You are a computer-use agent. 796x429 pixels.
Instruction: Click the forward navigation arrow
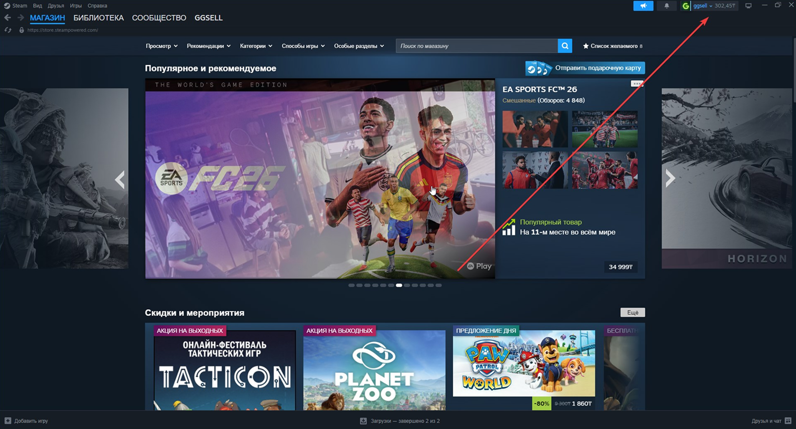[20, 18]
